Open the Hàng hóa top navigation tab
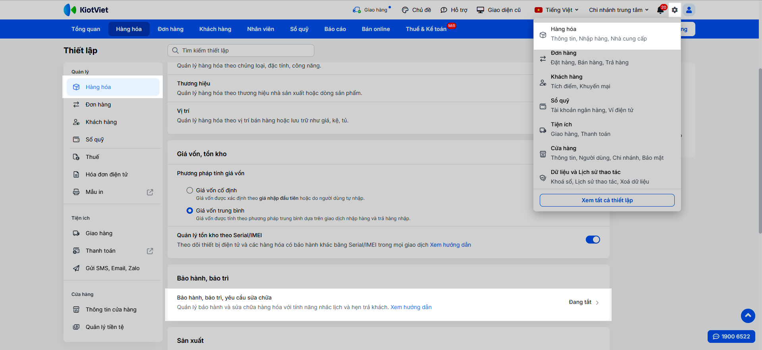 point(129,29)
